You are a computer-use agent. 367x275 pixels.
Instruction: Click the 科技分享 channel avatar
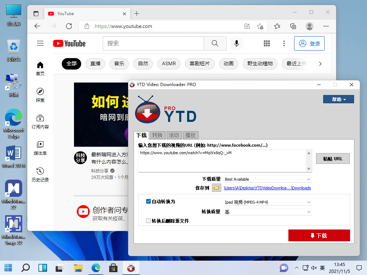pos(80,158)
